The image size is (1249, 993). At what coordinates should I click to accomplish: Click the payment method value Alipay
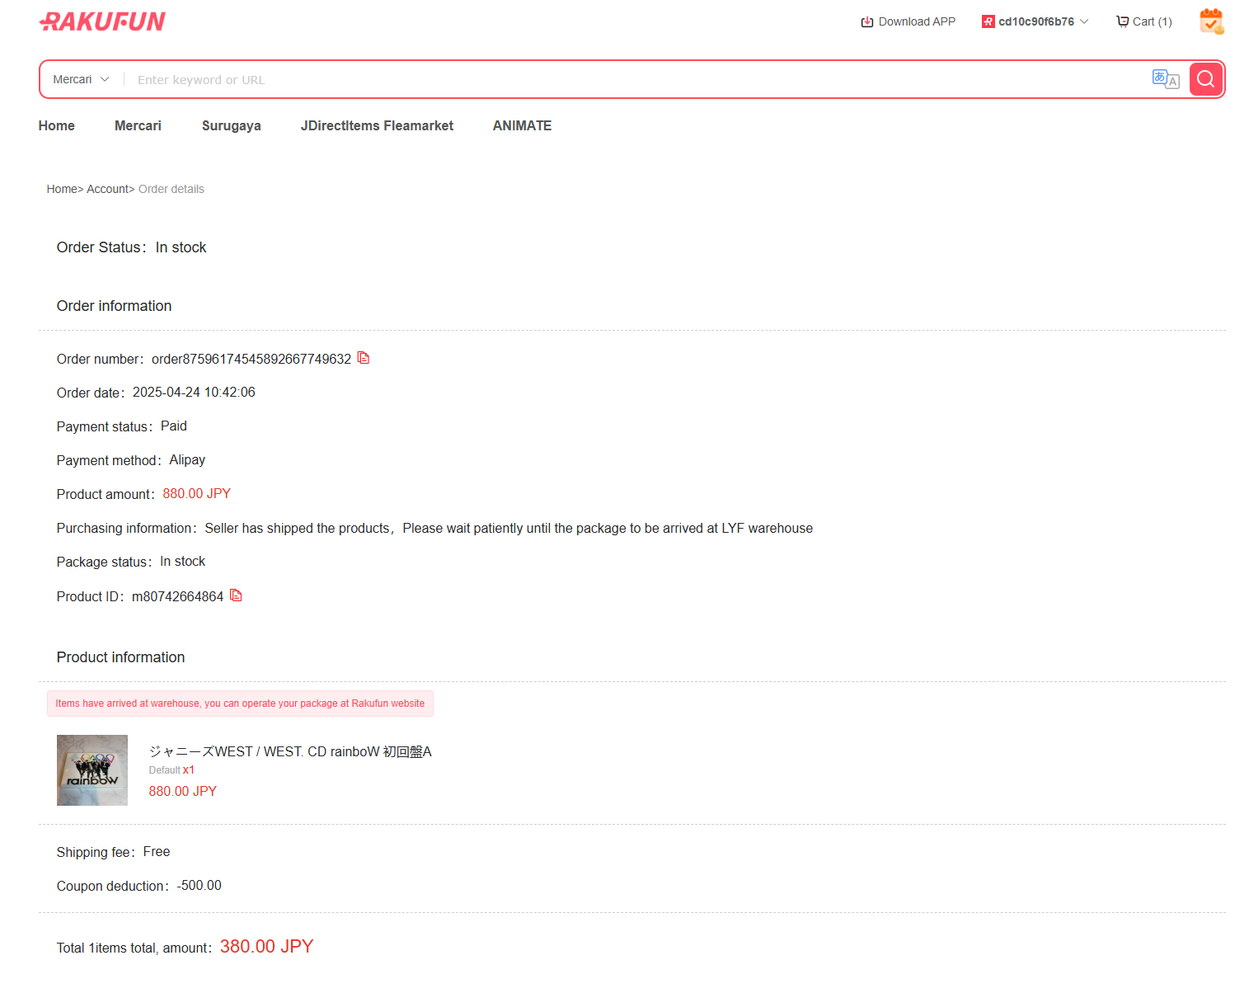pos(187,460)
